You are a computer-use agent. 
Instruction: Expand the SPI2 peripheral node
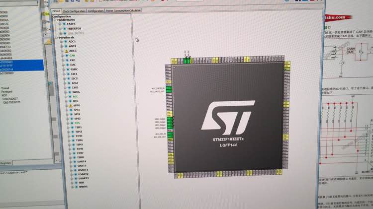68,115
